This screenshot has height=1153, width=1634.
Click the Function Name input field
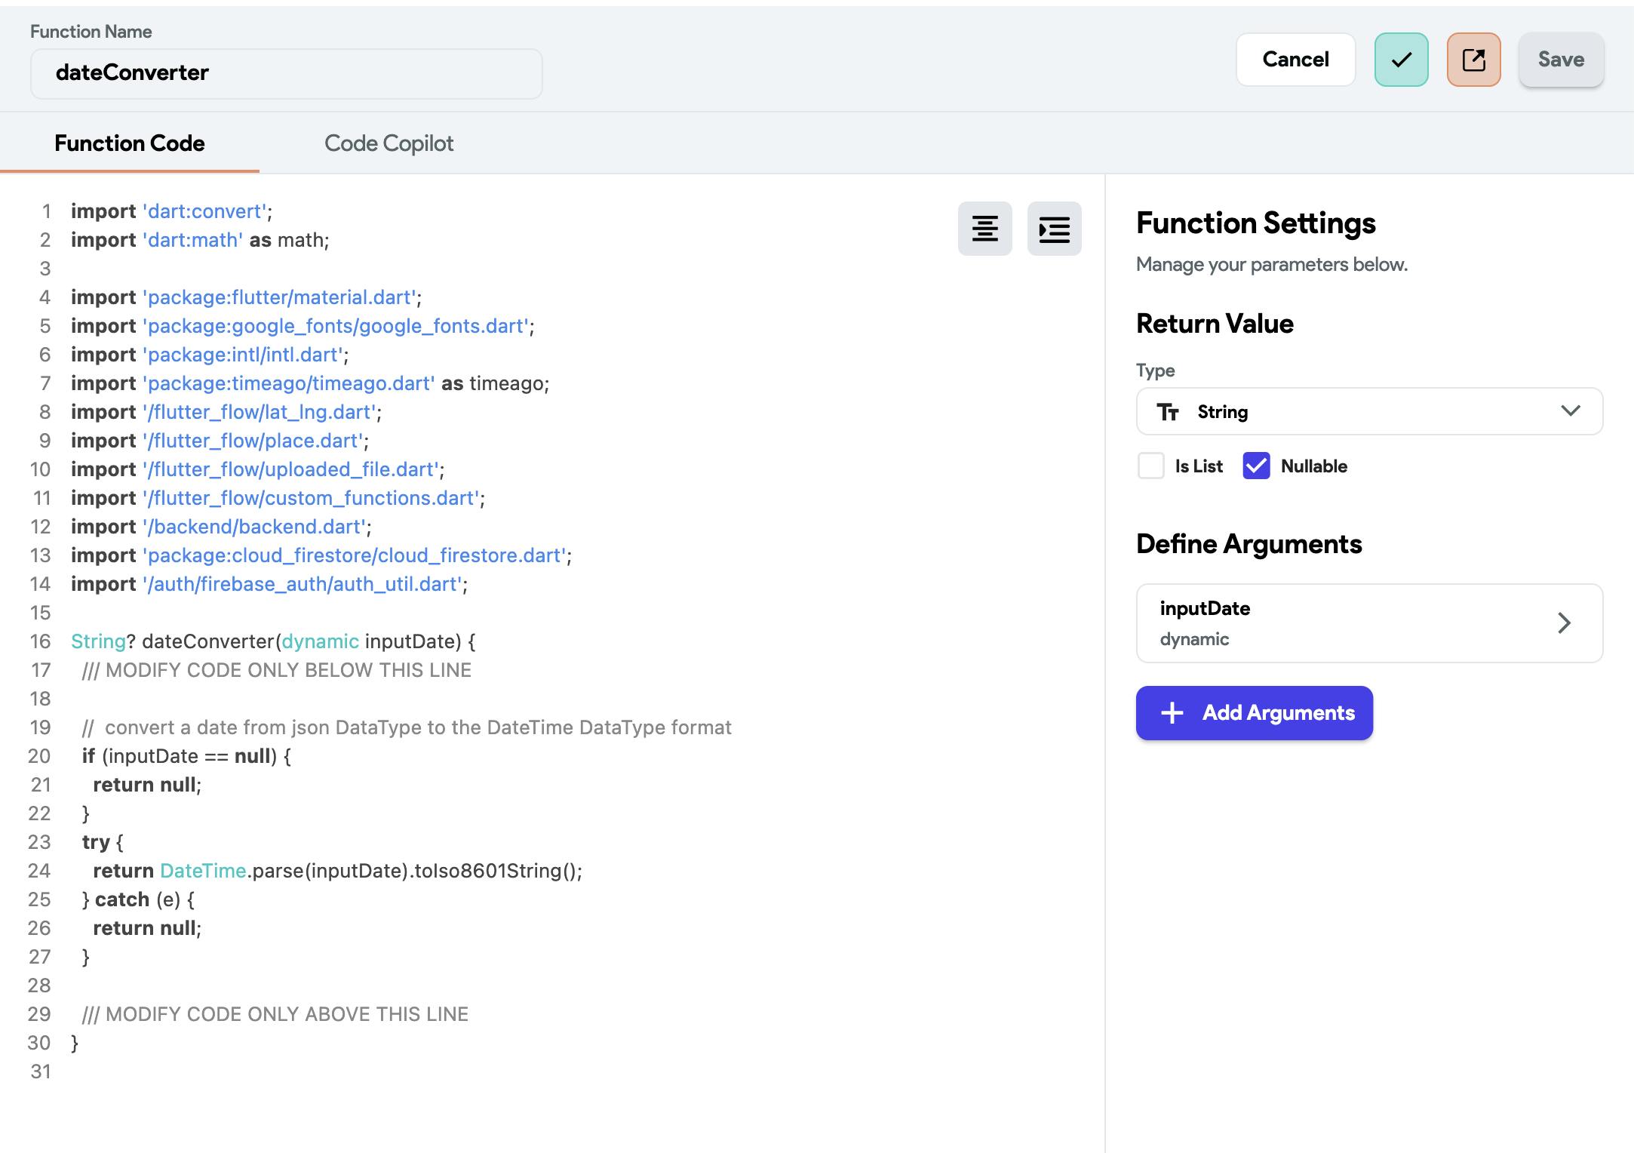287,73
